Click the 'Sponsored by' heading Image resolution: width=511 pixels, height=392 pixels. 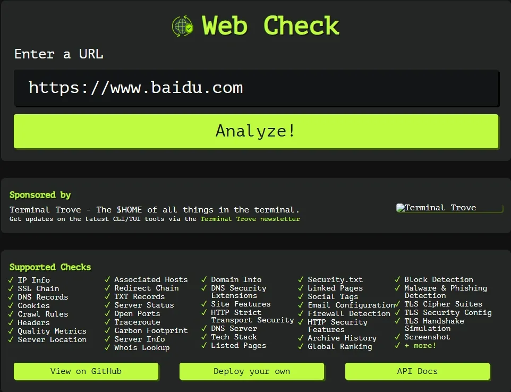point(40,195)
